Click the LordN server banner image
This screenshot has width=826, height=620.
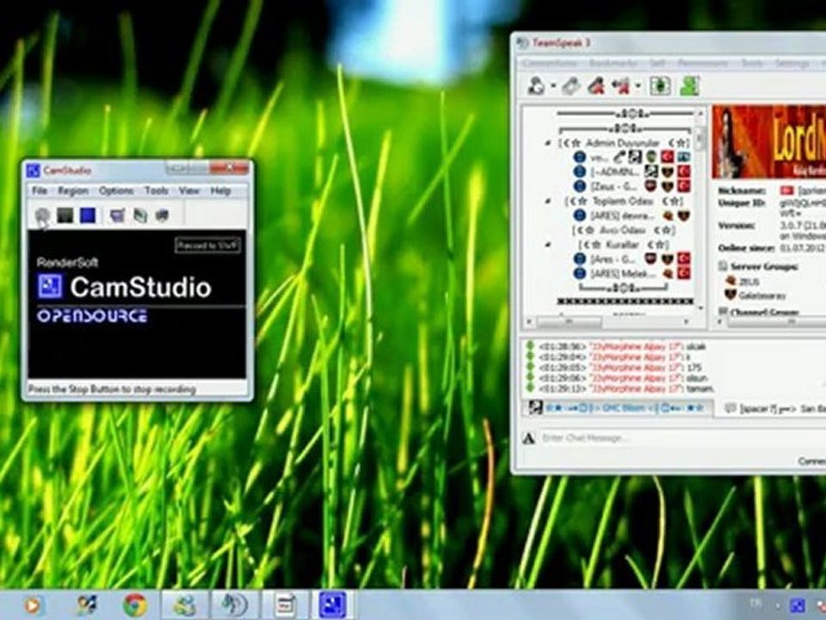click(x=769, y=141)
